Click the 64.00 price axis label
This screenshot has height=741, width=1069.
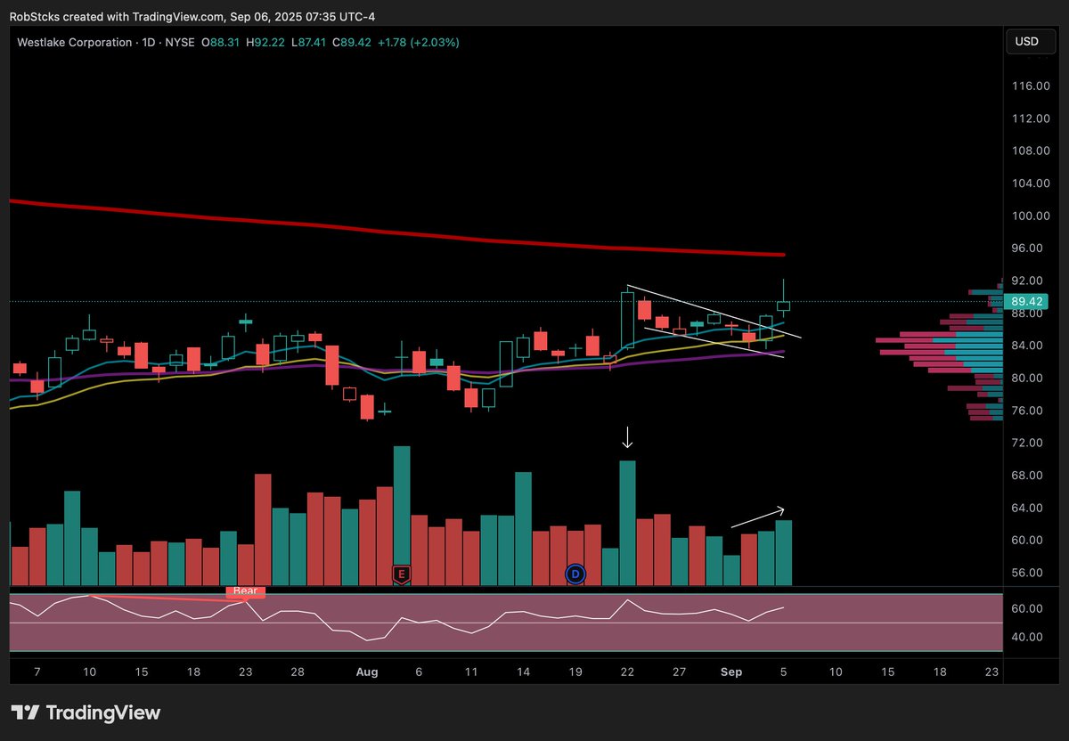tap(1028, 508)
